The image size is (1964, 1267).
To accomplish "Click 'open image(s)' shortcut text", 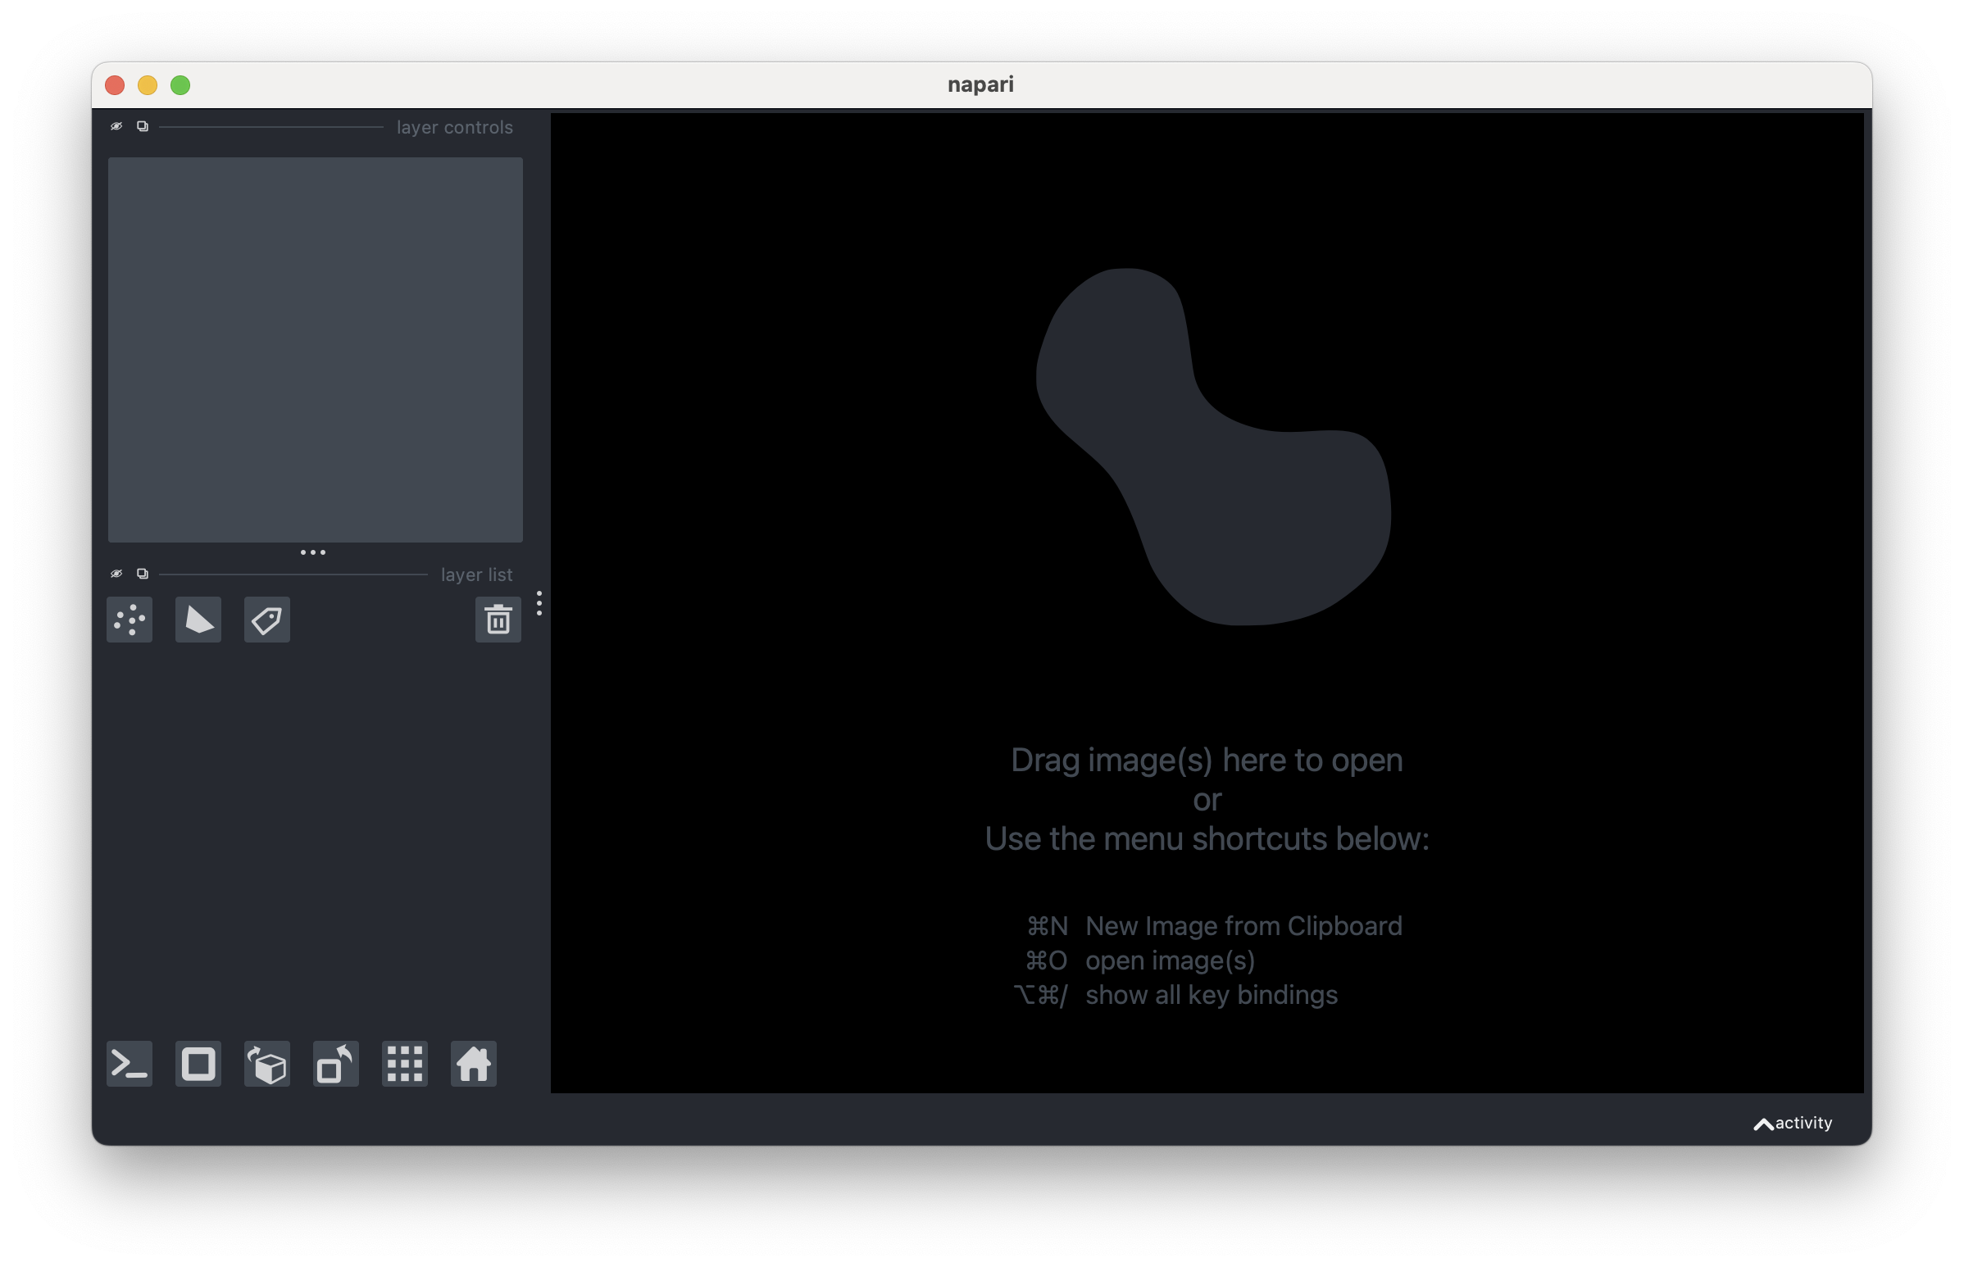I will click(1170, 961).
